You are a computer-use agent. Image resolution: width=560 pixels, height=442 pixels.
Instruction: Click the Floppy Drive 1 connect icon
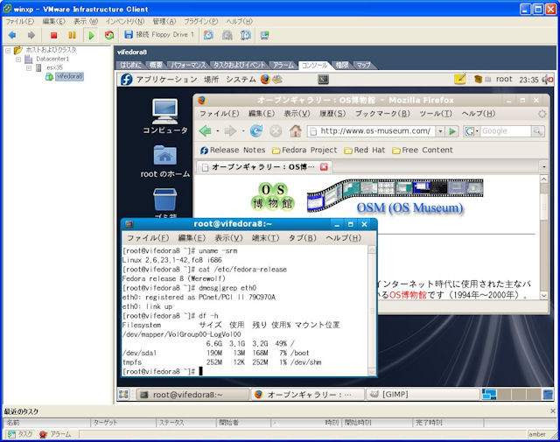coord(129,34)
